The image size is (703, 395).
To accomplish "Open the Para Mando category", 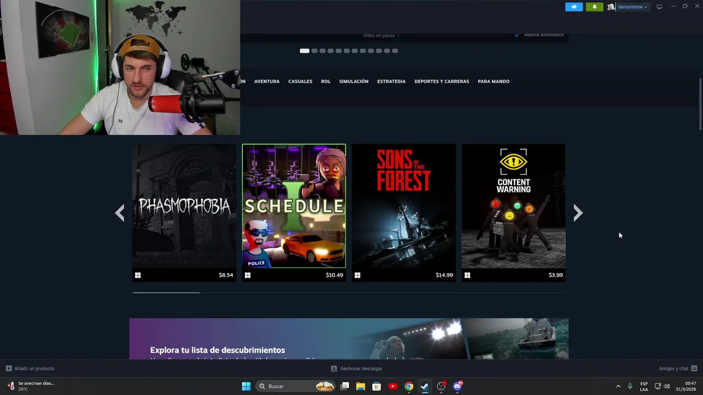I will point(494,81).
